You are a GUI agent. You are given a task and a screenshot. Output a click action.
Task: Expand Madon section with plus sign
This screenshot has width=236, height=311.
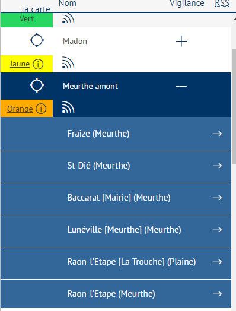point(181,42)
